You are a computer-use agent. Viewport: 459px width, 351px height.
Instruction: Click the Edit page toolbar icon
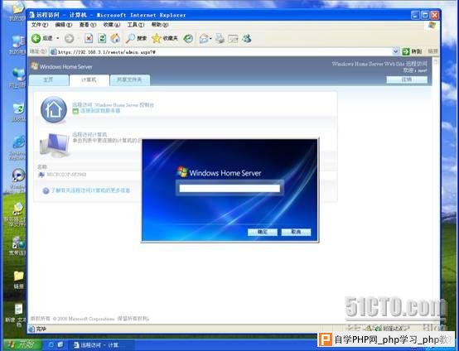(x=233, y=39)
